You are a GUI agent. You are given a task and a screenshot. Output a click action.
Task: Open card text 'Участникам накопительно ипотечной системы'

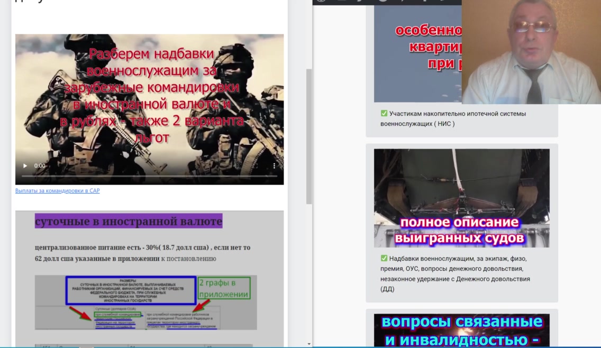(x=453, y=118)
